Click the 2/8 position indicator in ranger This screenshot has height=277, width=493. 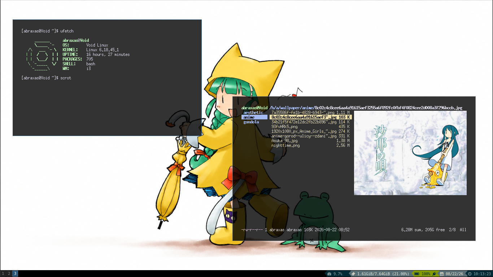(x=452, y=230)
